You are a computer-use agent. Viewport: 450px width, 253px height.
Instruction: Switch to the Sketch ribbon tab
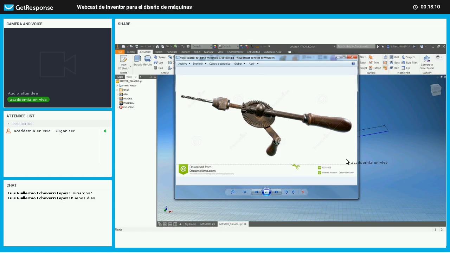point(159,52)
